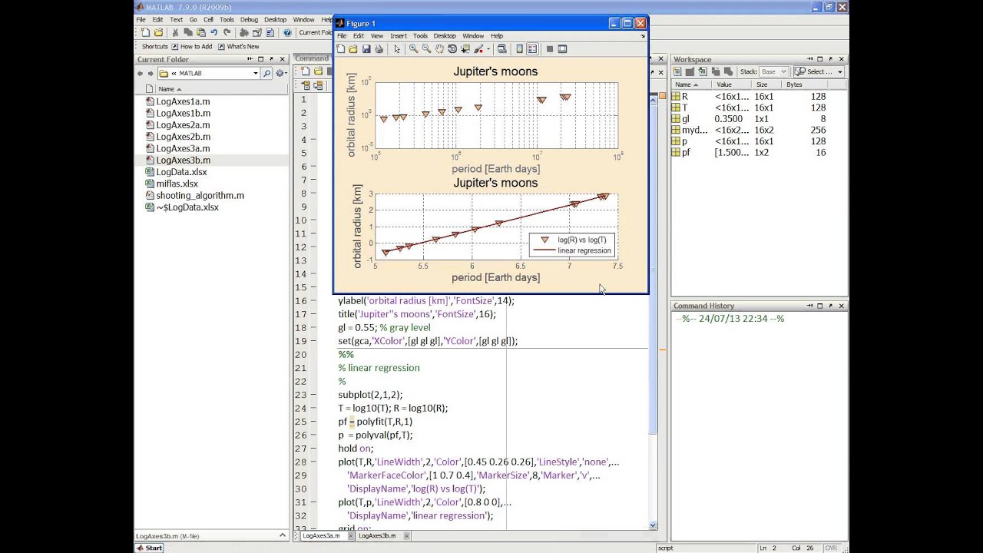Open the Stack Base dropdown in Workspace

point(773,71)
